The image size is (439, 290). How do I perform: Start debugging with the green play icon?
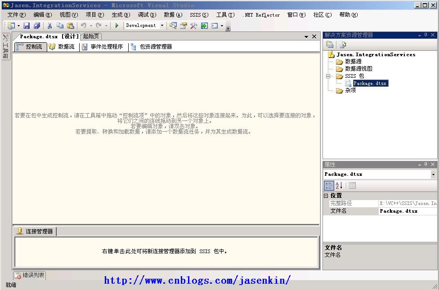pyautogui.click(x=117, y=26)
